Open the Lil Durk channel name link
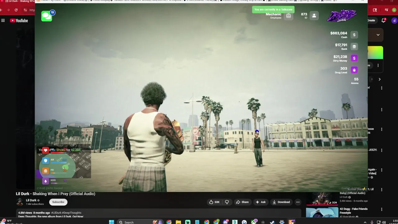 click(31, 200)
